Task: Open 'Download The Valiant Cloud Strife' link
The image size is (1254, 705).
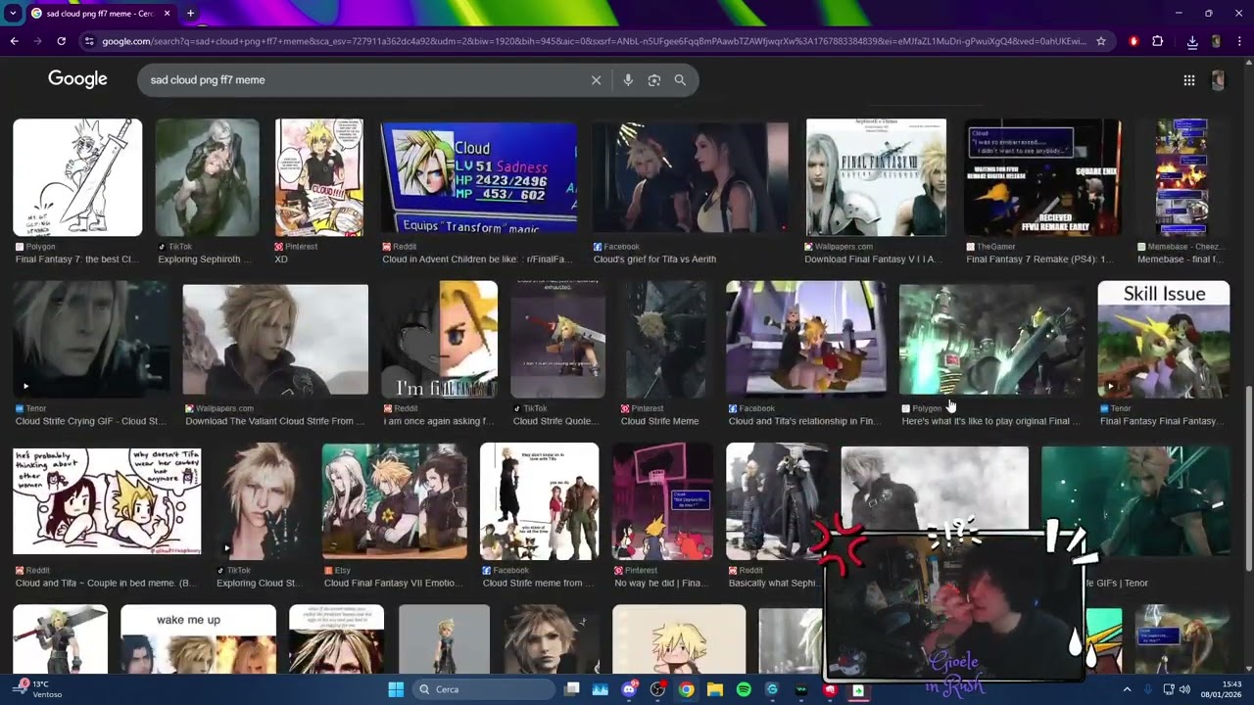Action: [275, 421]
